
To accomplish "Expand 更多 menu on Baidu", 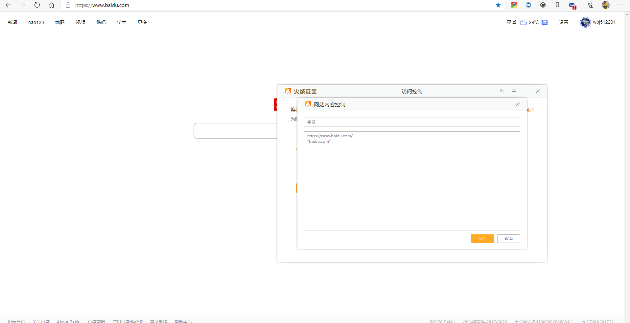I will pyautogui.click(x=142, y=22).
